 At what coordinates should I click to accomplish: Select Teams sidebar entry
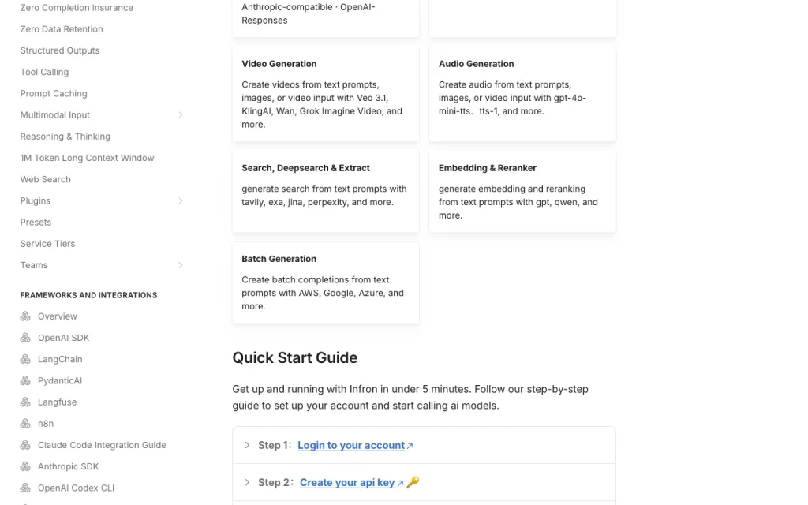click(33, 265)
